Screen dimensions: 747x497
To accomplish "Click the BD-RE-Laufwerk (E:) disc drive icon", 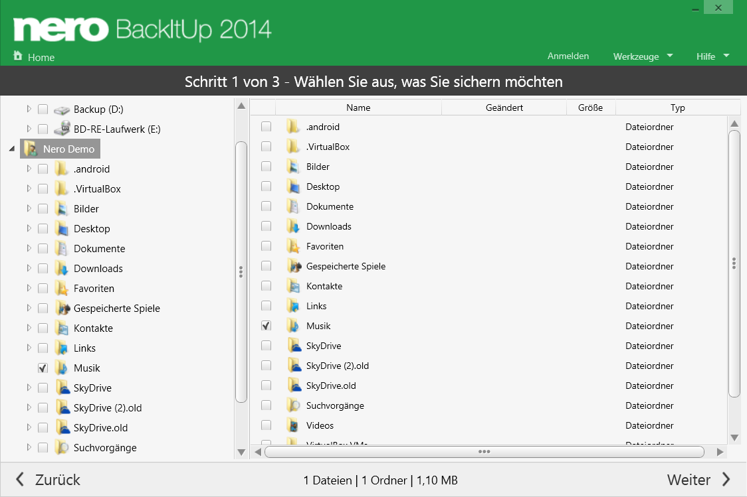I will [62, 129].
